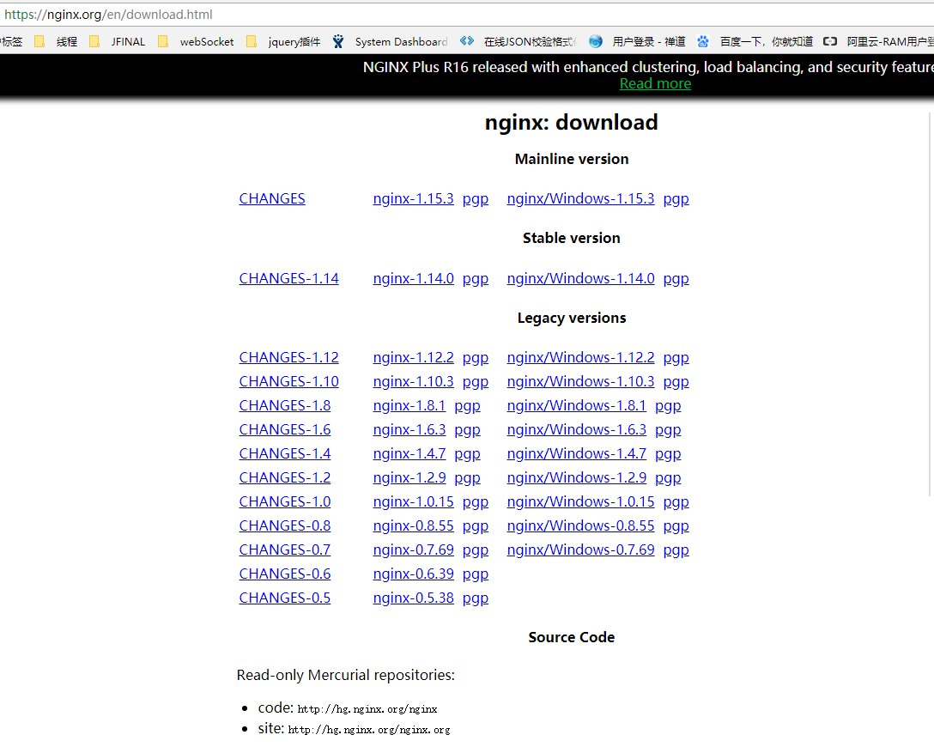The image size is (934, 753).
Task: Download nginx/Windows-1.10.3
Action: (x=581, y=382)
